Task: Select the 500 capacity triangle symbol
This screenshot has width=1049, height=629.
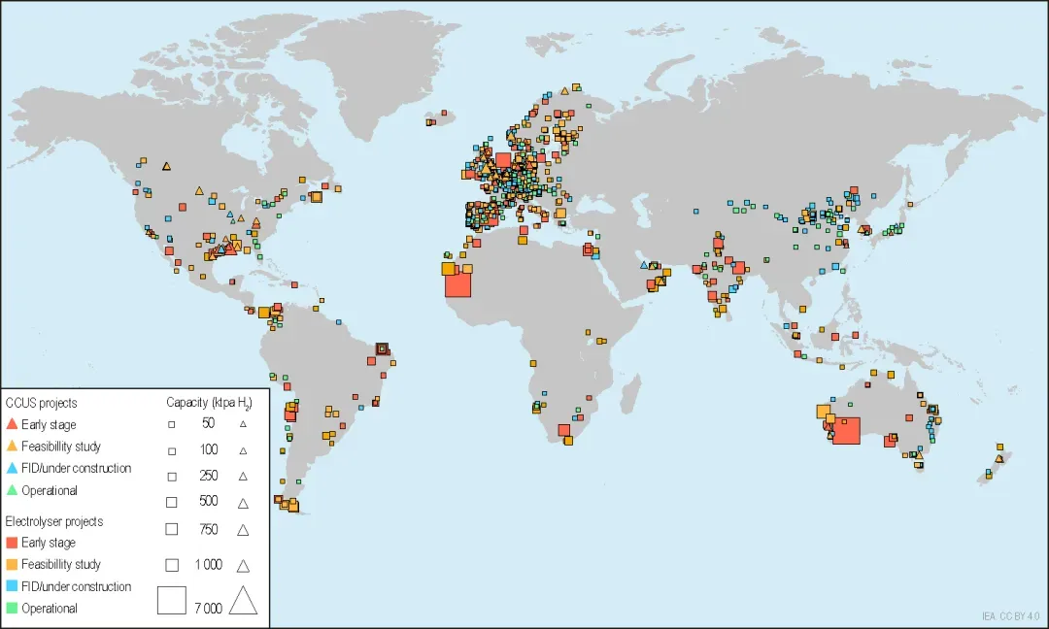Action: click(x=243, y=503)
